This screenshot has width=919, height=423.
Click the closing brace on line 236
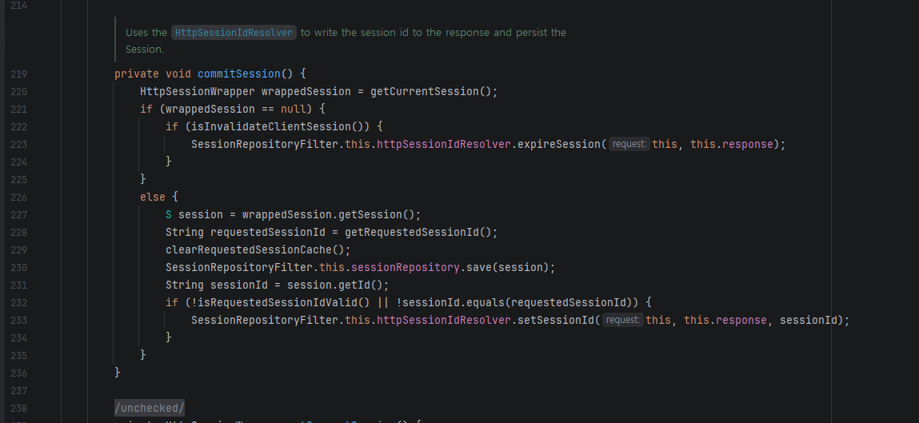[x=118, y=373]
